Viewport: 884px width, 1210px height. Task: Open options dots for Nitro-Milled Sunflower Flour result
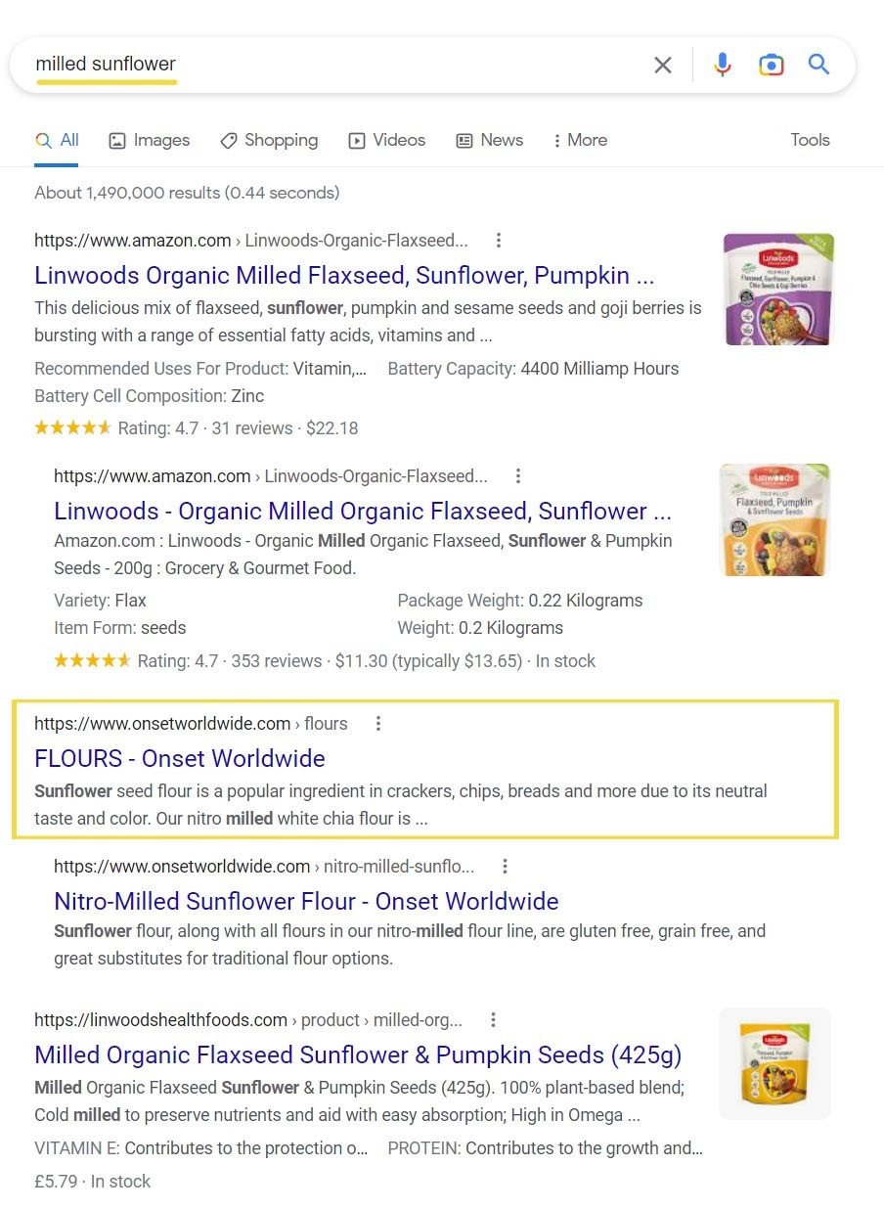point(505,867)
